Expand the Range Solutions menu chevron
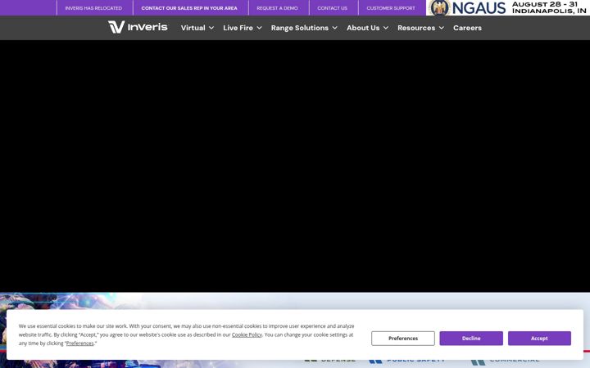 point(335,28)
